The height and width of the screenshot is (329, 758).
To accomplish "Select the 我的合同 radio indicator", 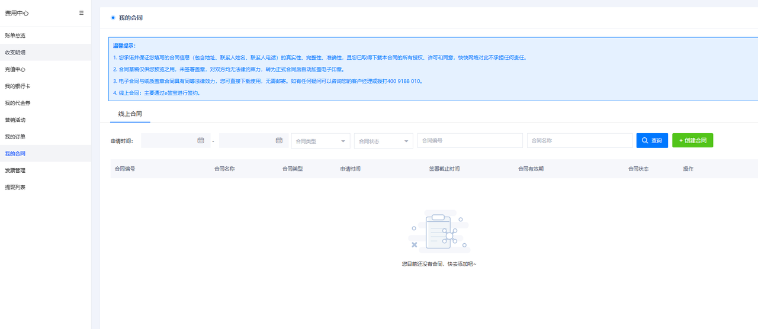I will click(x=113, y=18).
